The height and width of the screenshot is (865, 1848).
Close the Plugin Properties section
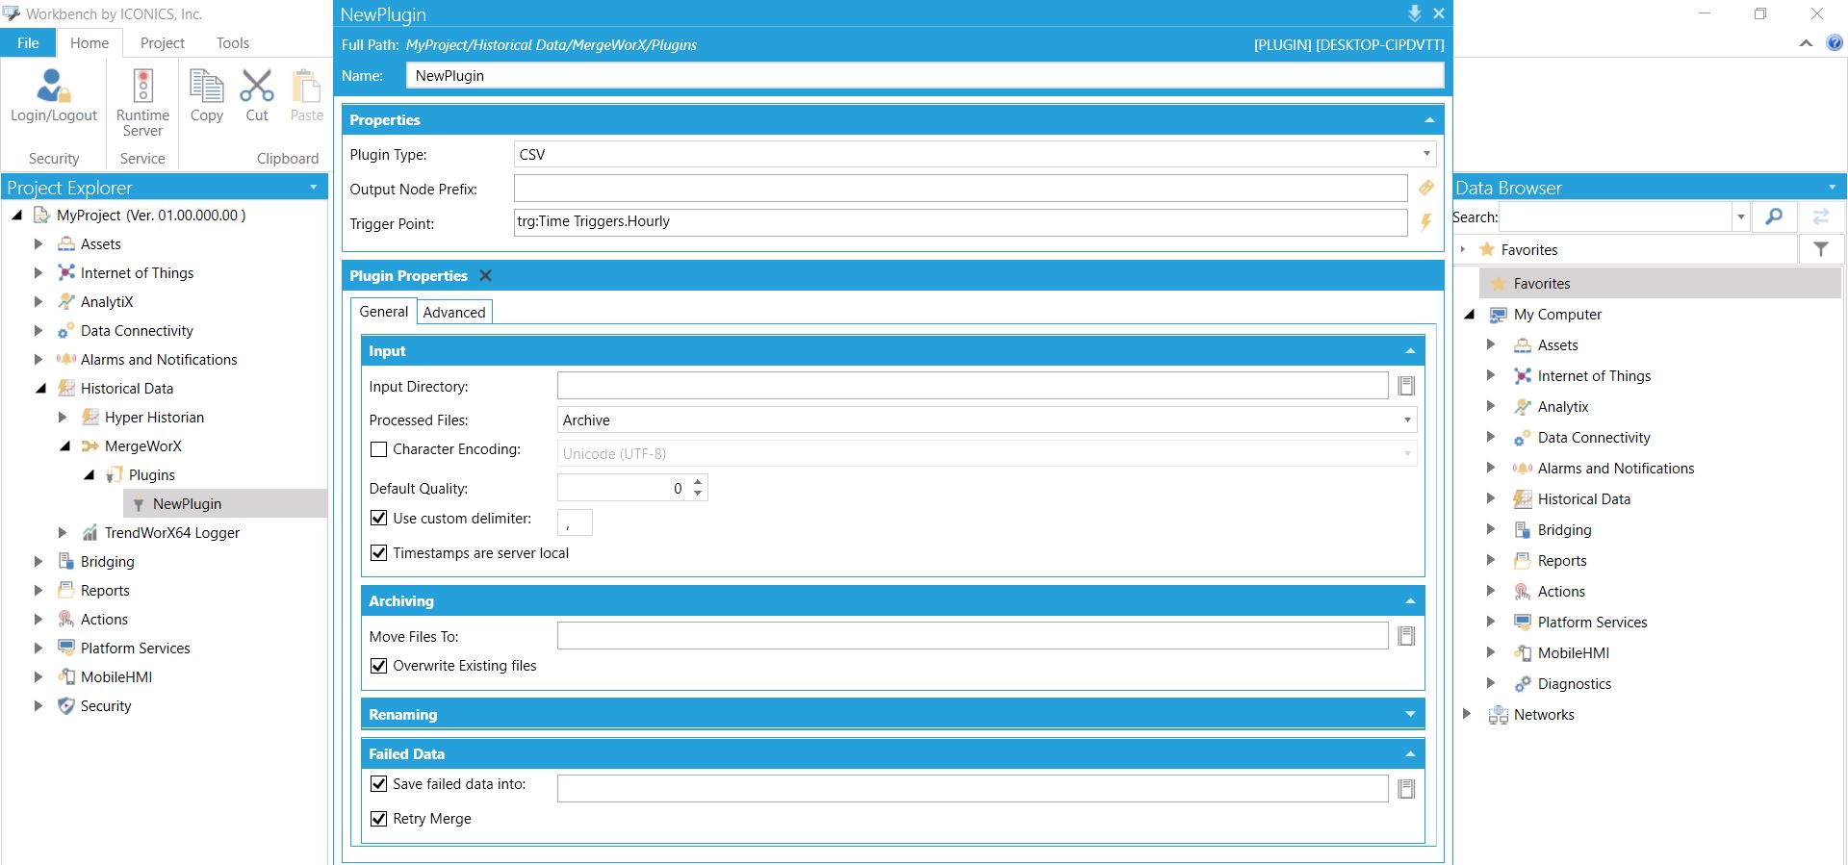pyautogui.click(x=486, y=276)
